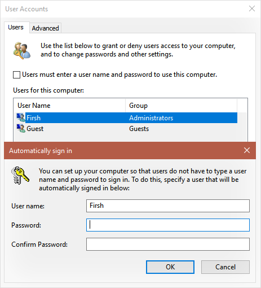The width and height of the screenshot is (261, 288).
Task: Click the yellow keys icon
Action: (20, 175)
